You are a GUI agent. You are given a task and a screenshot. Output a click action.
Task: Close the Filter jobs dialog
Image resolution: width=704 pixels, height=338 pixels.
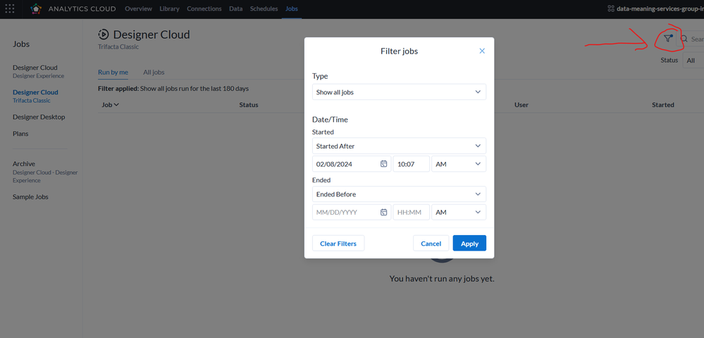pyautogui.click(x=482, y=51)
